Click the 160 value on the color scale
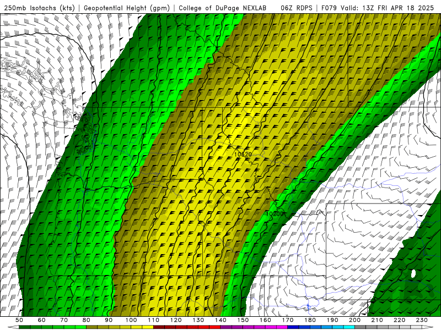The width and height of the screenshot is (441, 330). [x=265, y=320]
